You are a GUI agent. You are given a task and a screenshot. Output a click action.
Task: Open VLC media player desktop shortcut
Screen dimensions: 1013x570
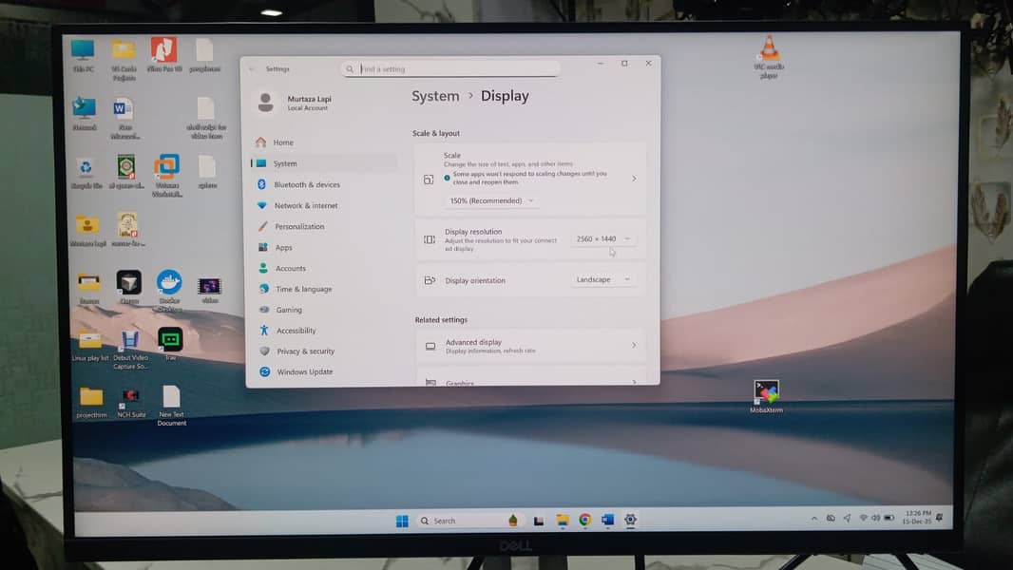(768, 49)
